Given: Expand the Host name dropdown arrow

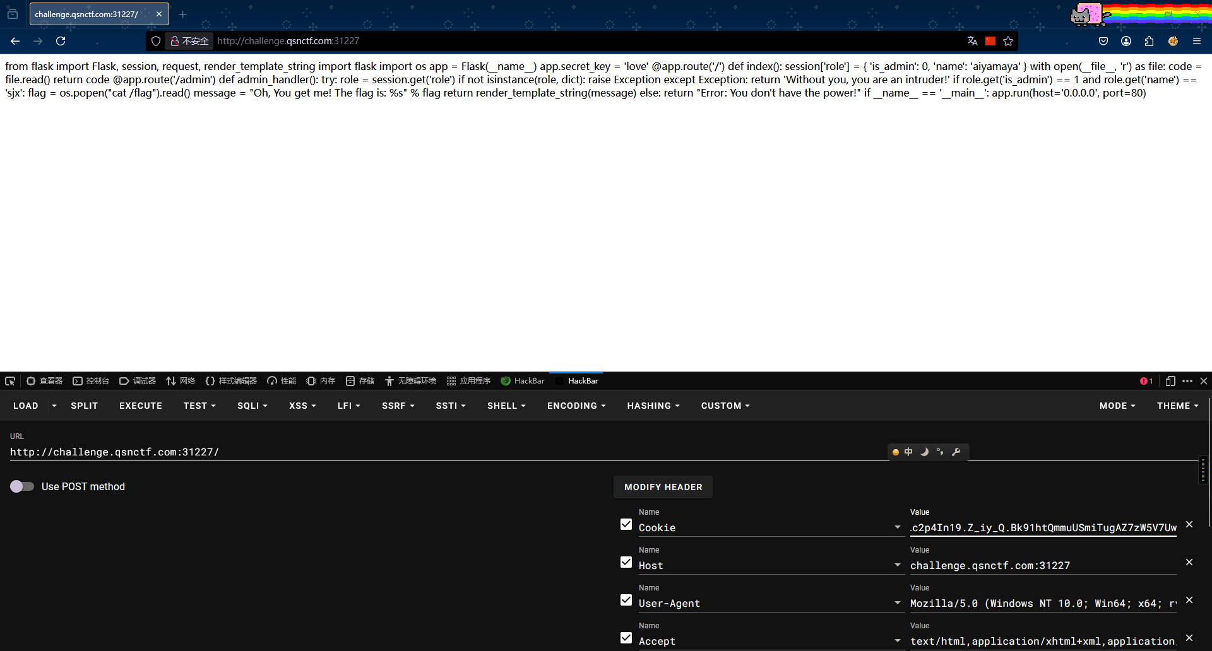Looking at the screenshot, I should (897, 565).
